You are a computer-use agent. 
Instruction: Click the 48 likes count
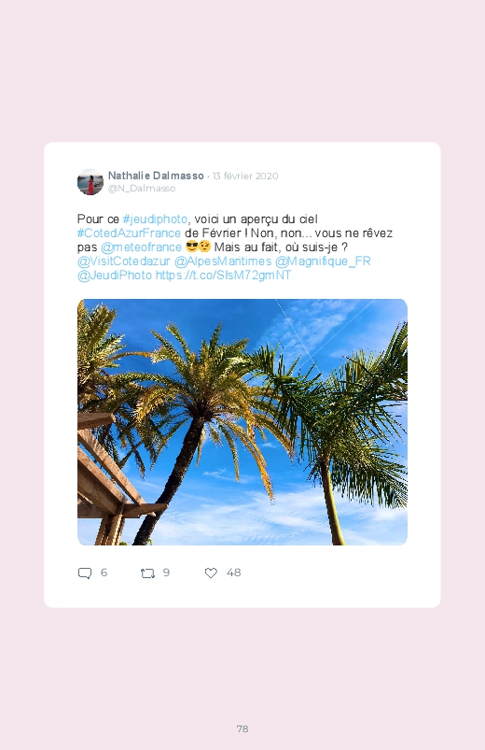(234, 573)
